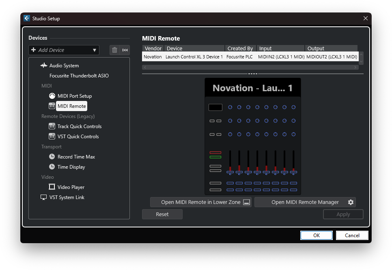Select VST Quick Controls
The width and height of the screenshot is (392, 270).
pyautogui.click(x=78, y=136)
